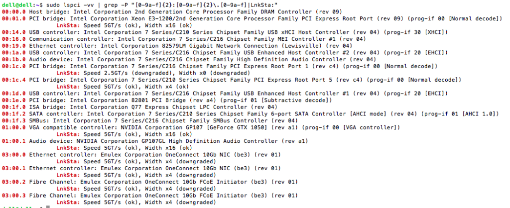Image resolution: width=510 pixels, height=208 pixels.
Task: Click the 00:1f.0 ISA bridge line
Action: click(139, 107)
